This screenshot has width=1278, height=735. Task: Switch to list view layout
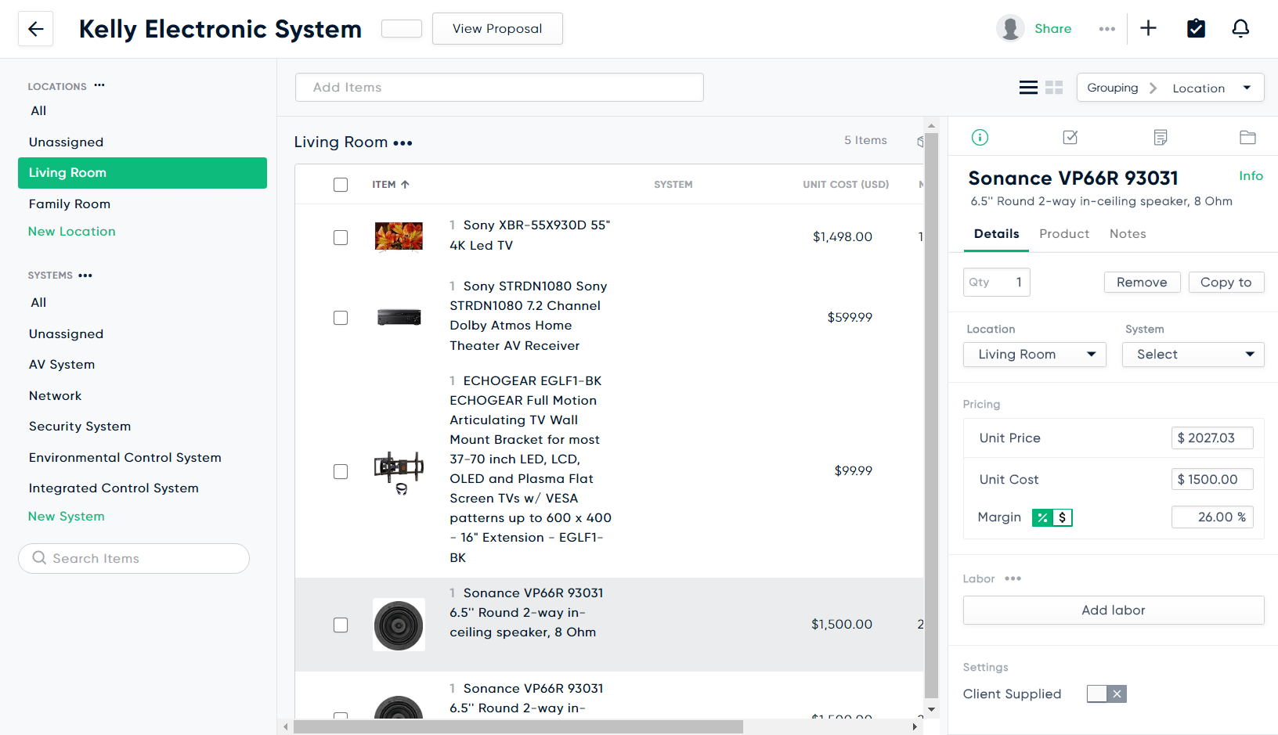(x=1028, y=88)
